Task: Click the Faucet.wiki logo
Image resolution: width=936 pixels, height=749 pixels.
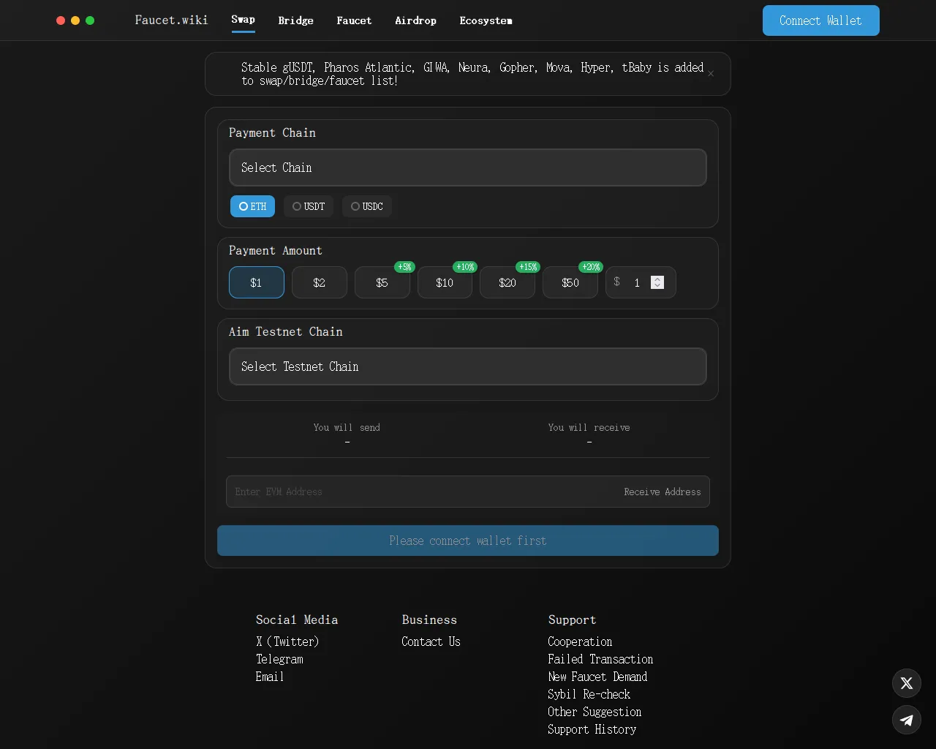Action: pyautogui.click(x=171, y=20)
